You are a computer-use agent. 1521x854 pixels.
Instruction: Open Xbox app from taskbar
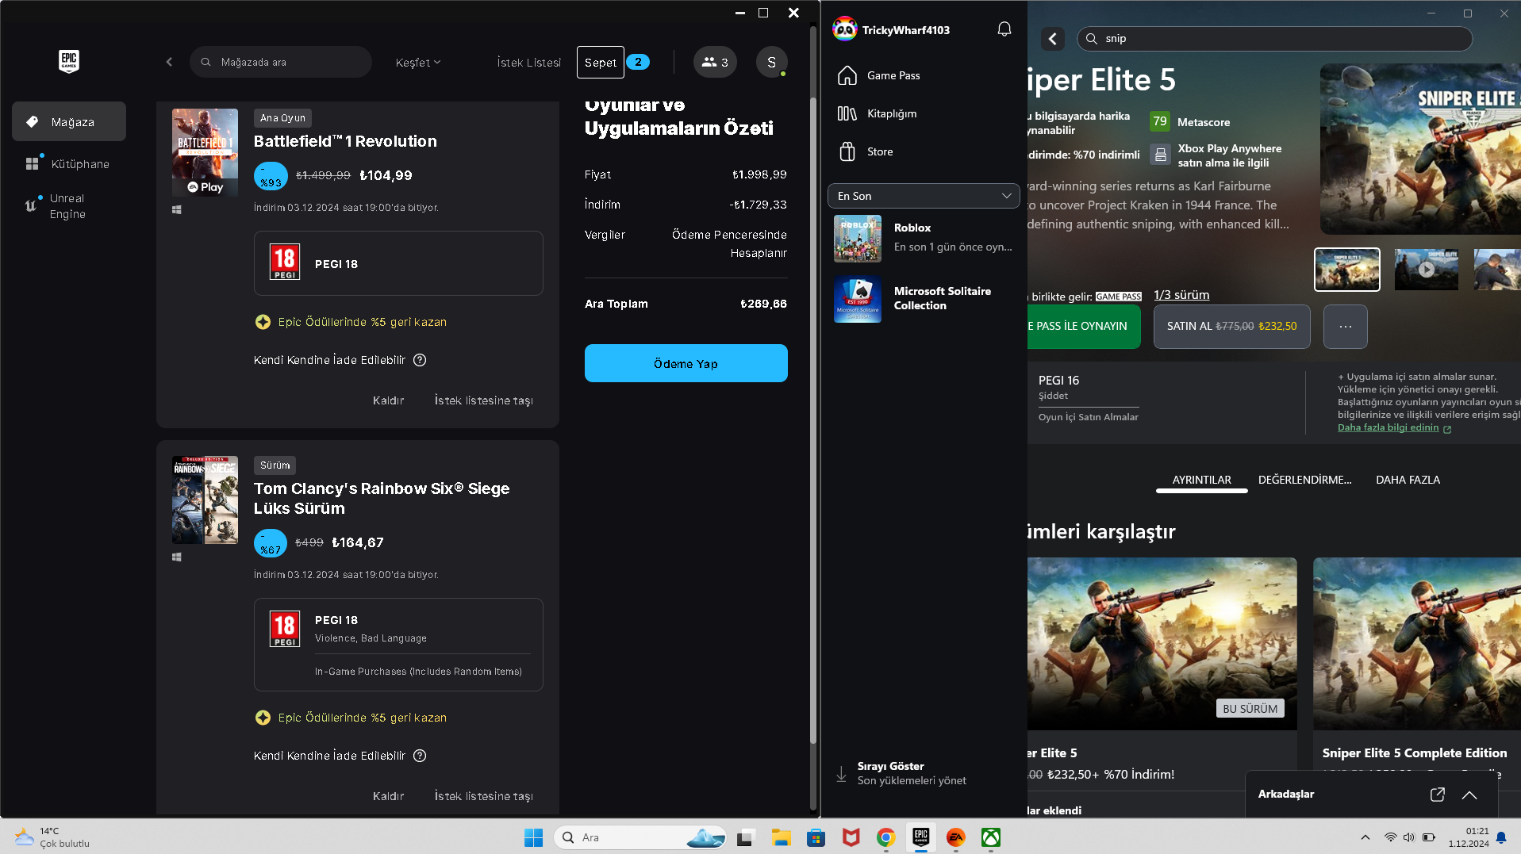tap(990, 837)
